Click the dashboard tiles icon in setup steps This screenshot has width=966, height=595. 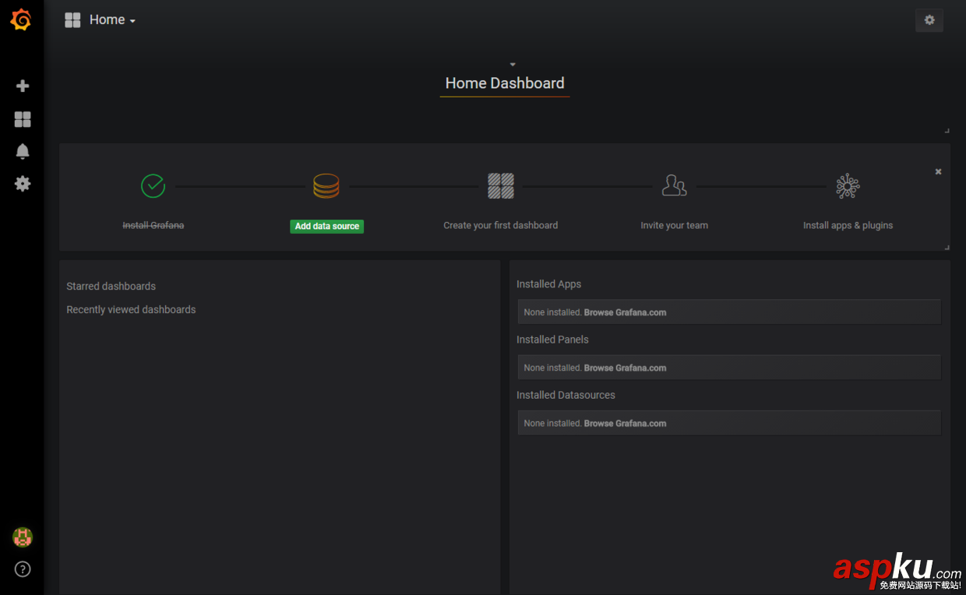point(501,185)
